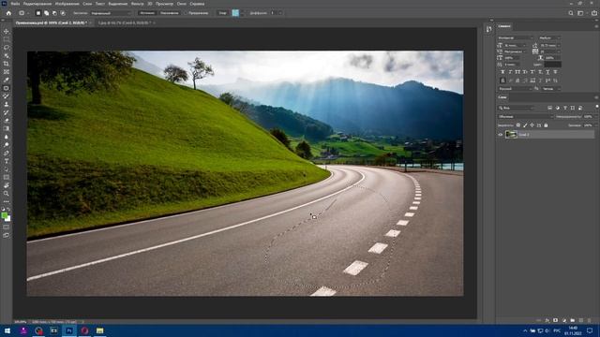Click the layer thumbnail in Layers panel
The width and height of the screenshot is (600, 337).
[511, 135]
